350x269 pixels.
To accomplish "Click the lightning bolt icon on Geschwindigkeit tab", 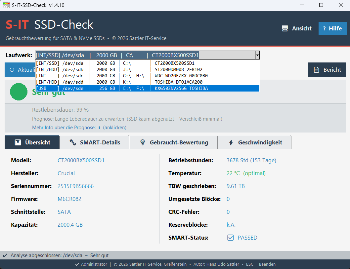I will pos(231,142).
